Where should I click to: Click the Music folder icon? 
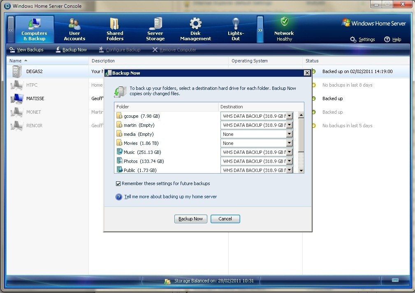click(120, 152)
